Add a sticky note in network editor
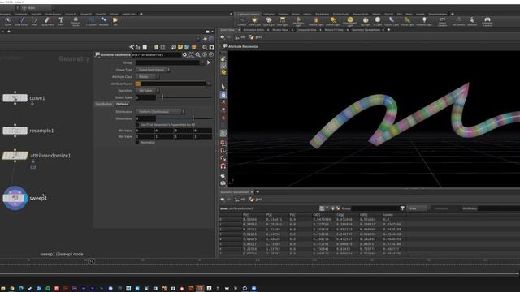Viewport: 520px width, 292px height. 180,47
